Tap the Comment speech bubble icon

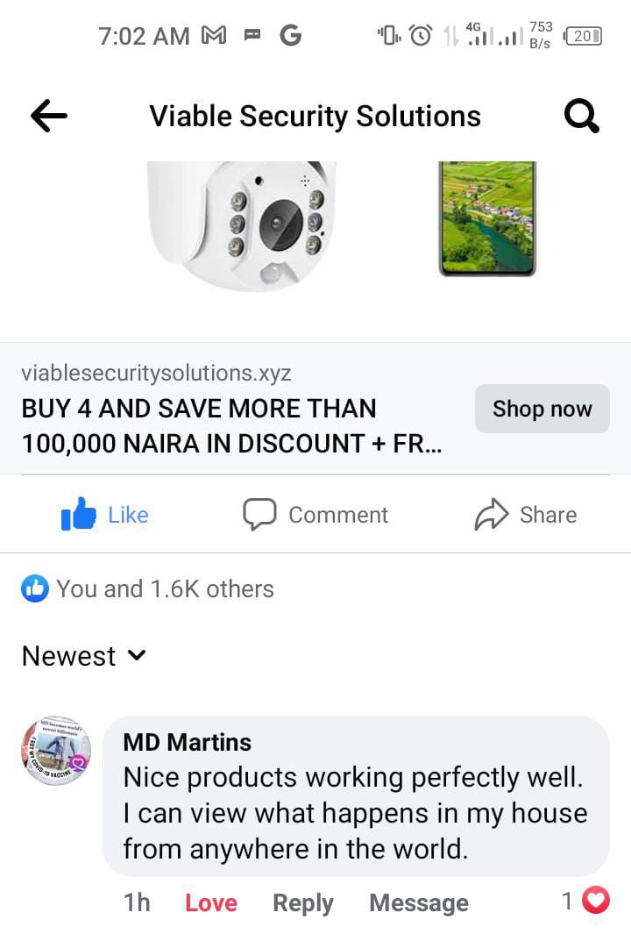click(259, 515)
